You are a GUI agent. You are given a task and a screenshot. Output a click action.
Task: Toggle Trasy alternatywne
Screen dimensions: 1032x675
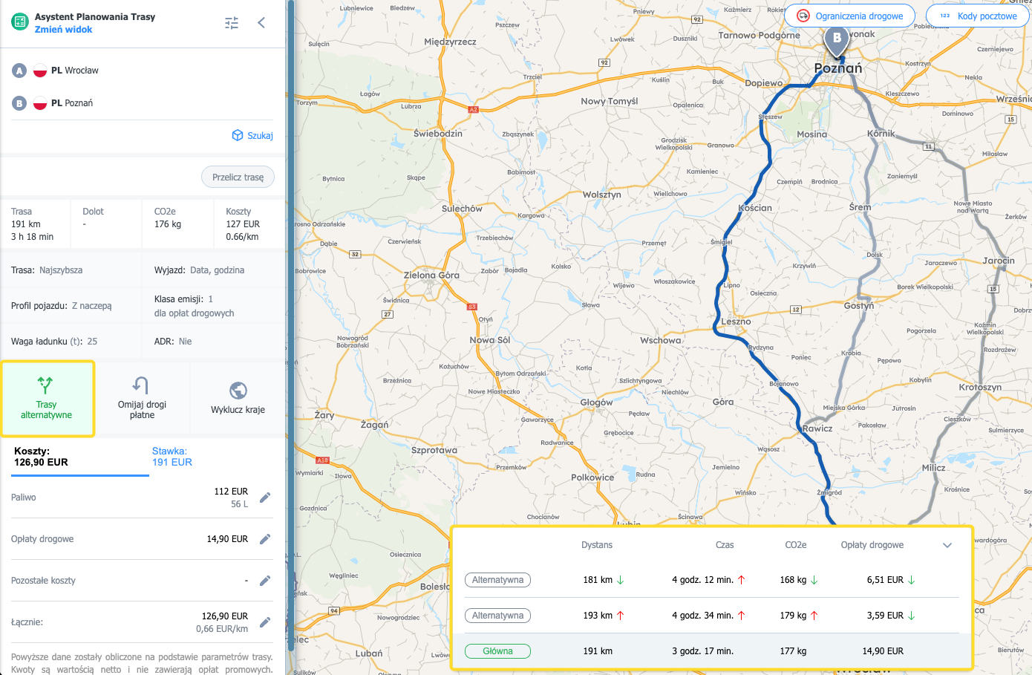coord(47,399)
